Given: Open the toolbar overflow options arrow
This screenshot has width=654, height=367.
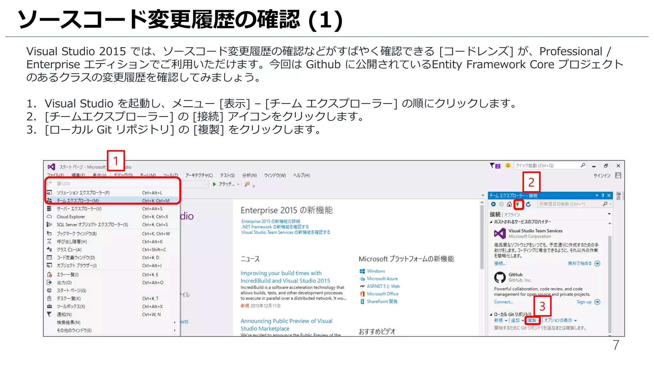Looking at the screenshot, I should click(x=254, y=186).
